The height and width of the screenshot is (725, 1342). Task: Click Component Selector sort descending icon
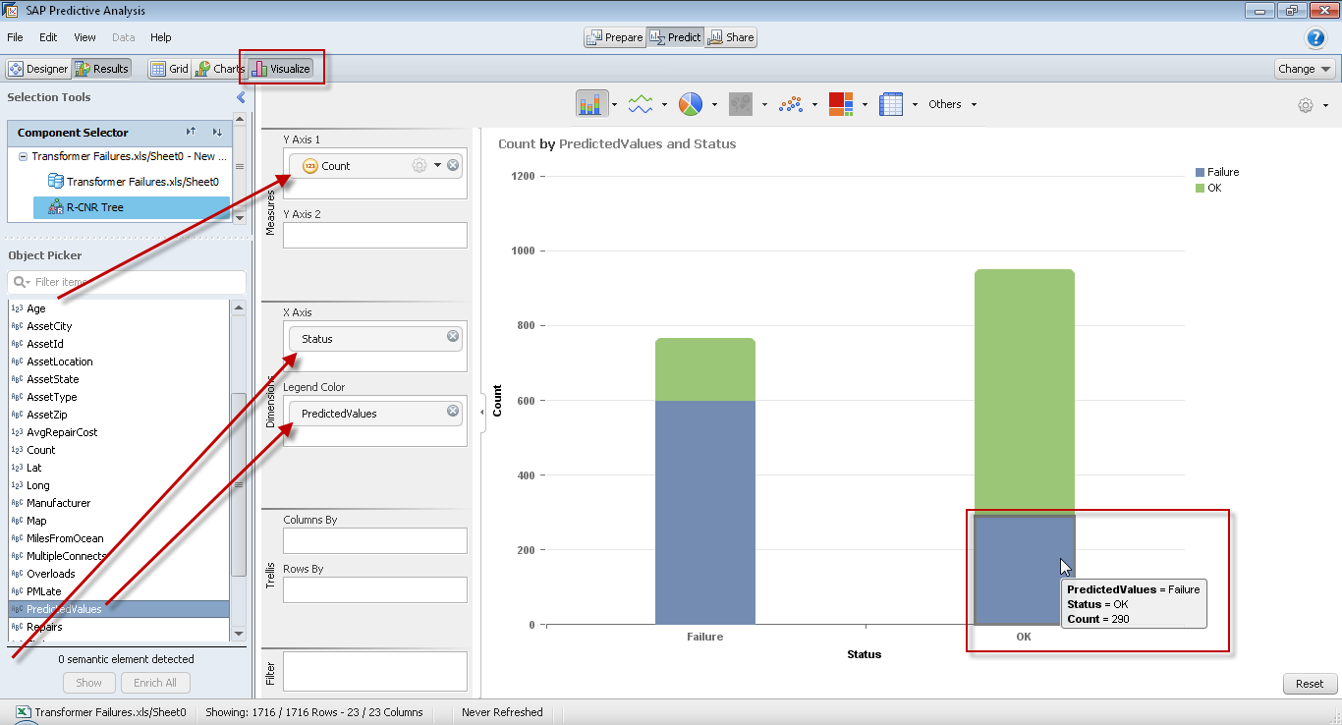(217, 133)
